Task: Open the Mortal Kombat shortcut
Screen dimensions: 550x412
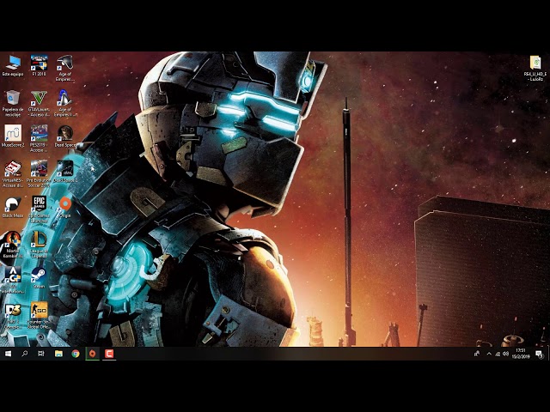Action: coord(13,245)
